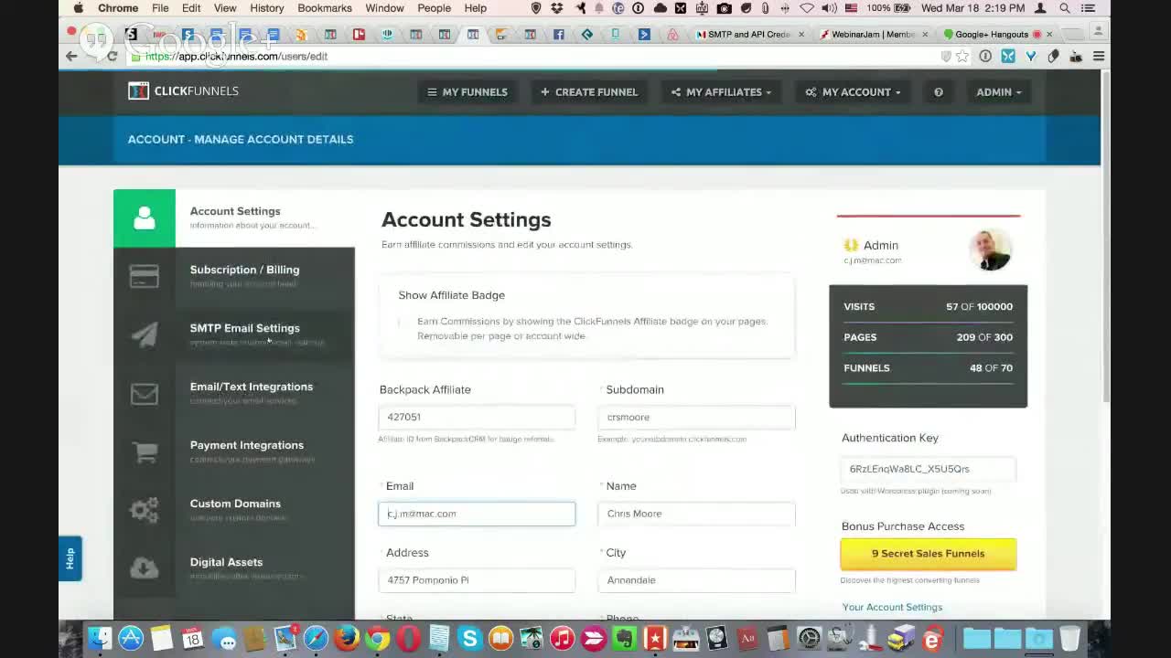This screenshot has width=1171, height=658.
Task: Open Evernote from the dock
Action: pos(624,638)
